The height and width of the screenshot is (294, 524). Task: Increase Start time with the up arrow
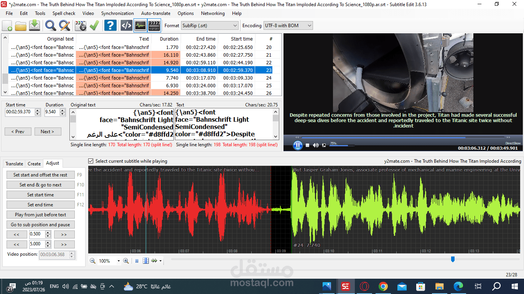click(x=38, y=111)
